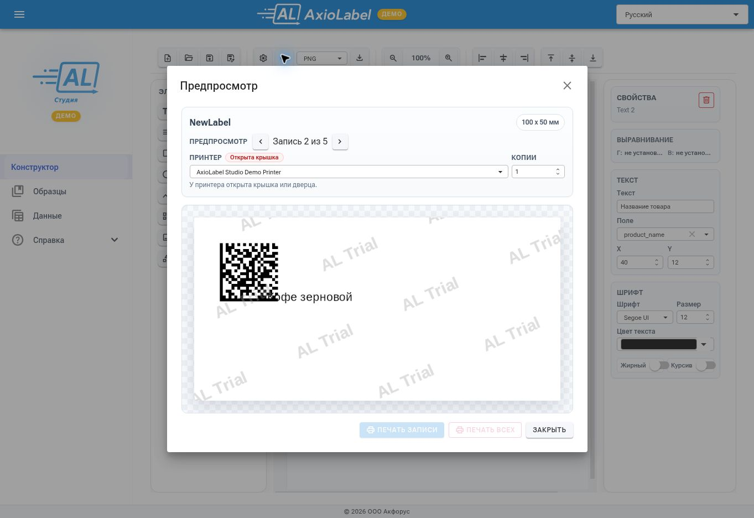Expand the Справка sidebar section
The height and width of the screenshot is (518, 754).
click(x=115, y=240)
